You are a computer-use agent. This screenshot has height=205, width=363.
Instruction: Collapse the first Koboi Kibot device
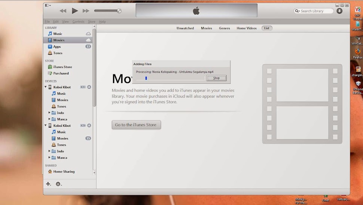pos(46,87)
